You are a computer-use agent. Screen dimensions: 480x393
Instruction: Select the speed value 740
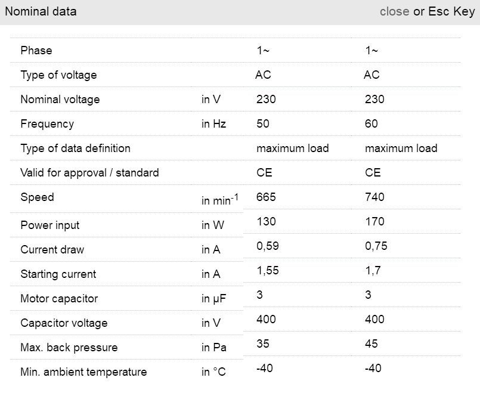pyautogui.click(x=374, y=197)
